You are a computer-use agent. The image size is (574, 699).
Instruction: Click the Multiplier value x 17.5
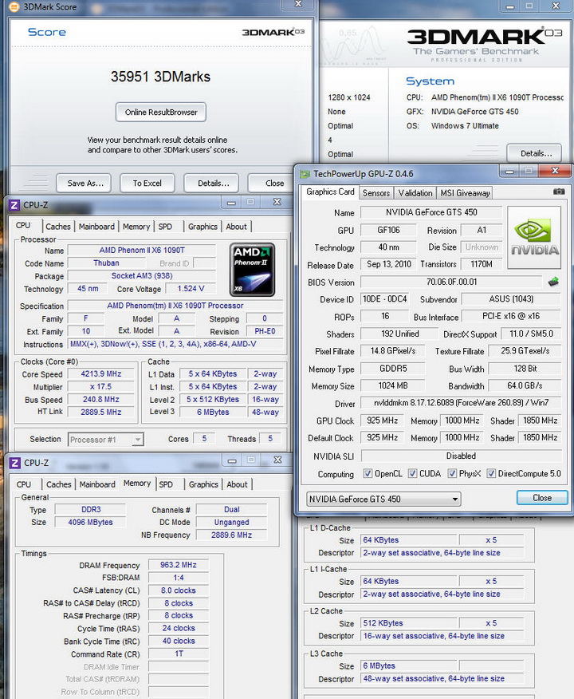[100, 386]
